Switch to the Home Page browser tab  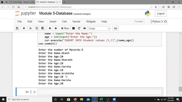22,2
